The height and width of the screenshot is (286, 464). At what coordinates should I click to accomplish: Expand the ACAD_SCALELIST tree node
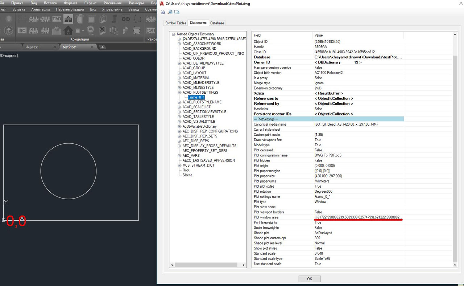click(179, 107)
